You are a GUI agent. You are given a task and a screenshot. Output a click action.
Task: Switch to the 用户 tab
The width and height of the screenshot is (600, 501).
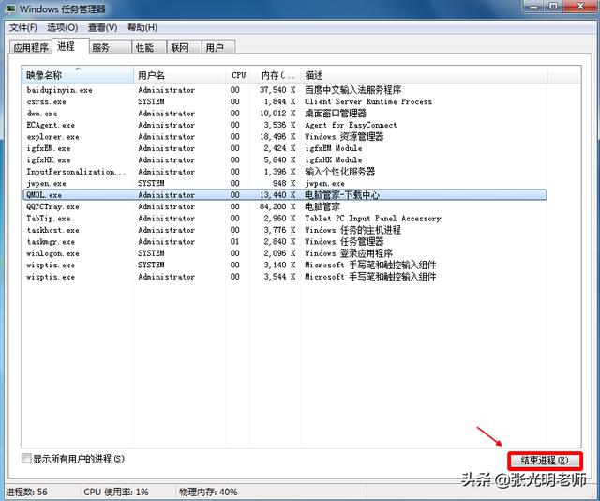click(215, 47)
